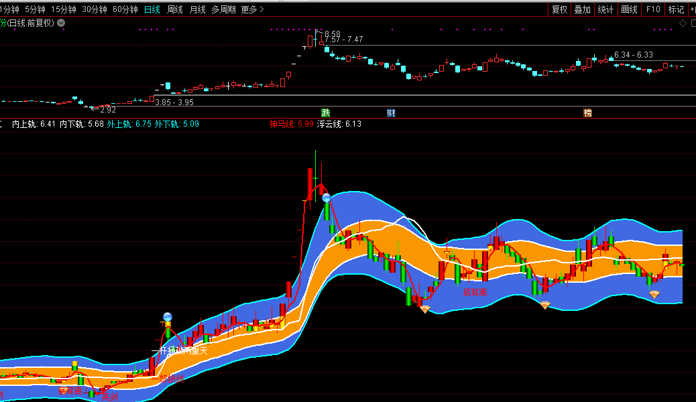The height and width of the screenshot is (402, 696).
Task: Click the blue ball above 一柱擎天 signal
Action: coord(167,317)
